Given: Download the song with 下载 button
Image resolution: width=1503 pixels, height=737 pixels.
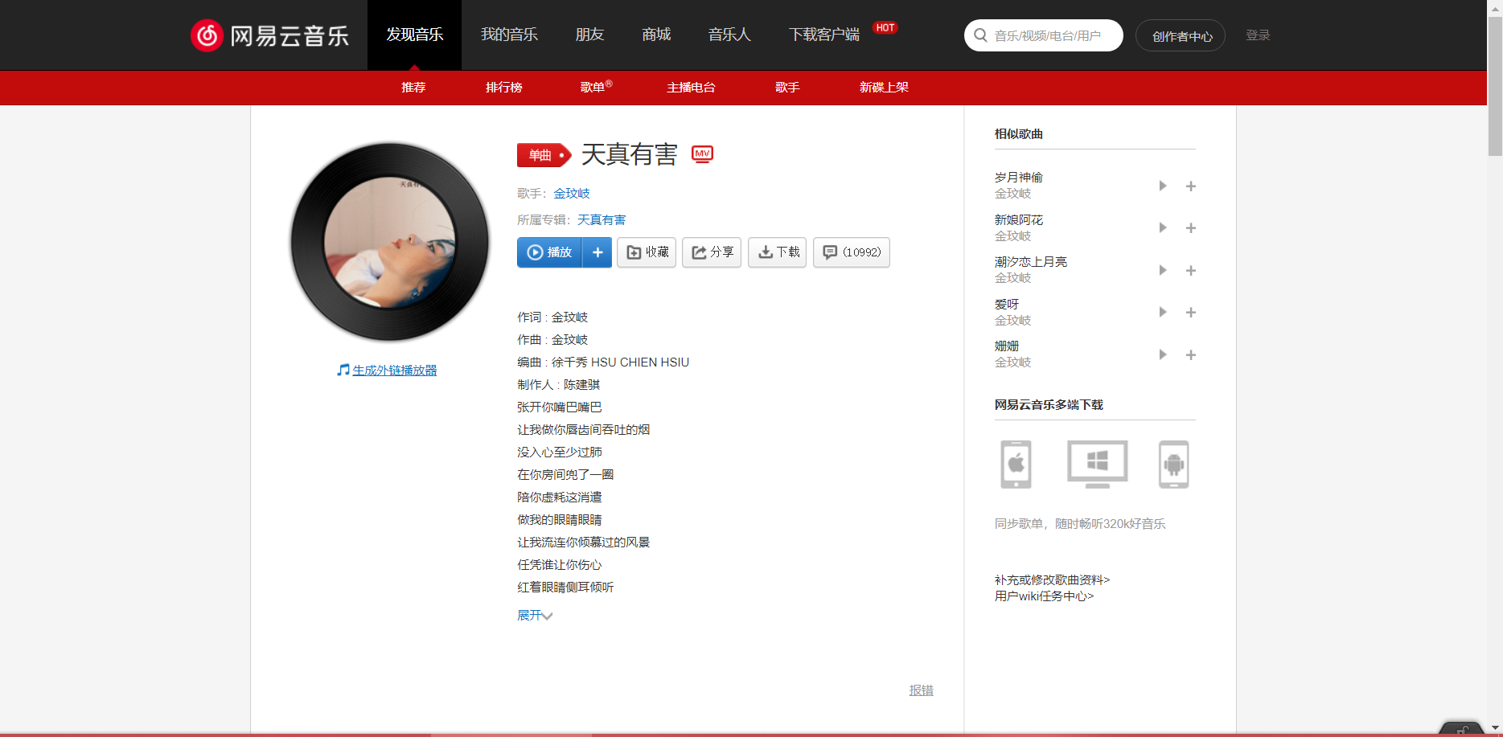Looking at the screenshot, I should (x=777, y=252).
